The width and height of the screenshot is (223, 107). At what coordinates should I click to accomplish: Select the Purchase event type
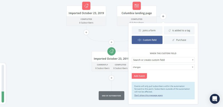pos(179,40)
